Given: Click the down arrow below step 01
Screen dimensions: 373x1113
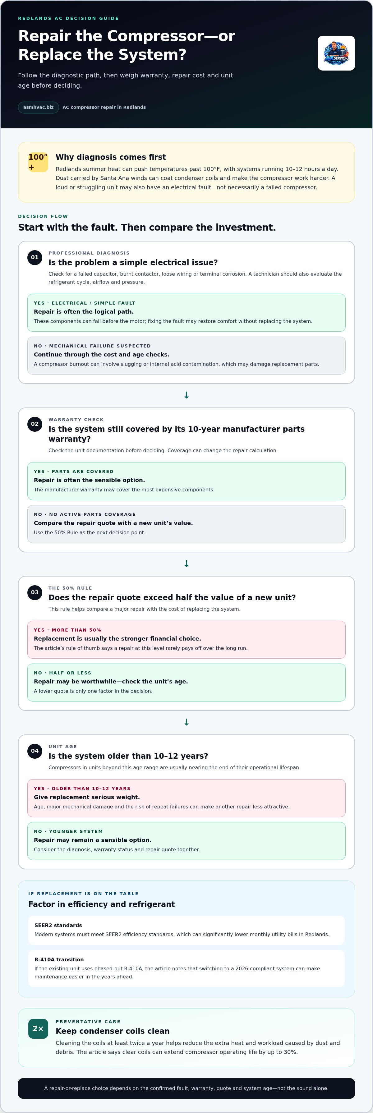Looking at the screenshot, I should point(186,395).
